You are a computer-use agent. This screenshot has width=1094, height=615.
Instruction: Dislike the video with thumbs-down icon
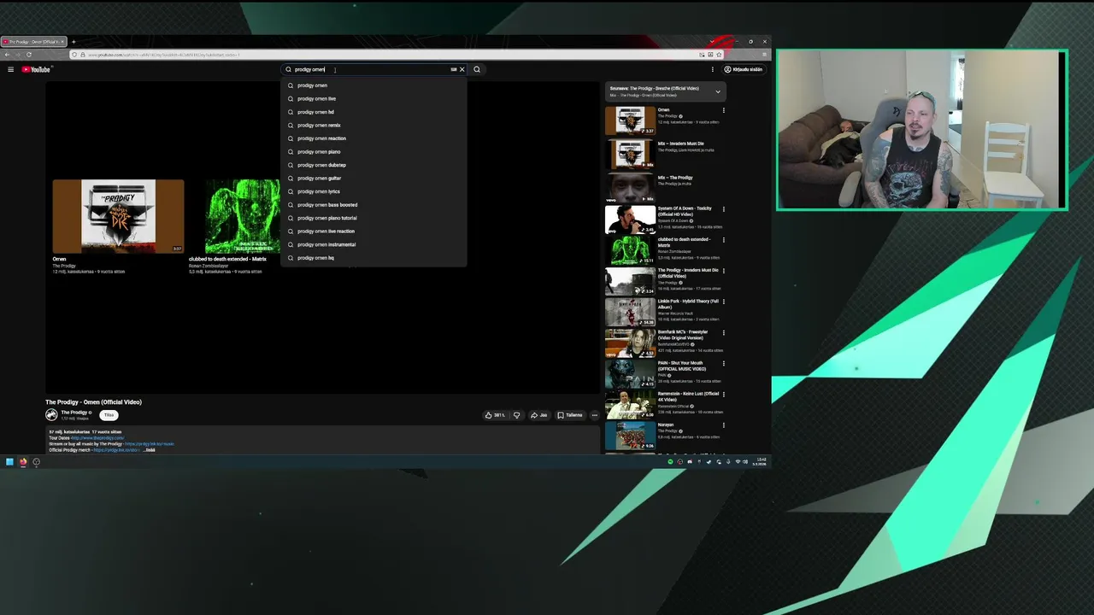tap(516, 415)
